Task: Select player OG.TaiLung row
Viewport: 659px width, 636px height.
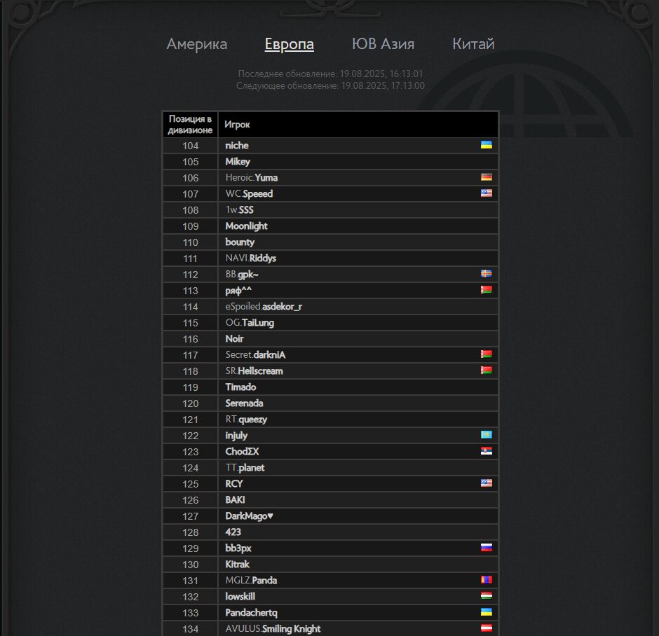Action: coord(330,323)
